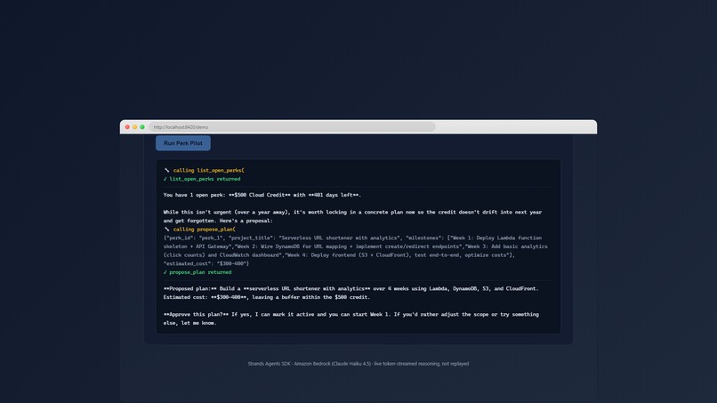Click the localhost:8420/demo address bar

coord(292,126)
